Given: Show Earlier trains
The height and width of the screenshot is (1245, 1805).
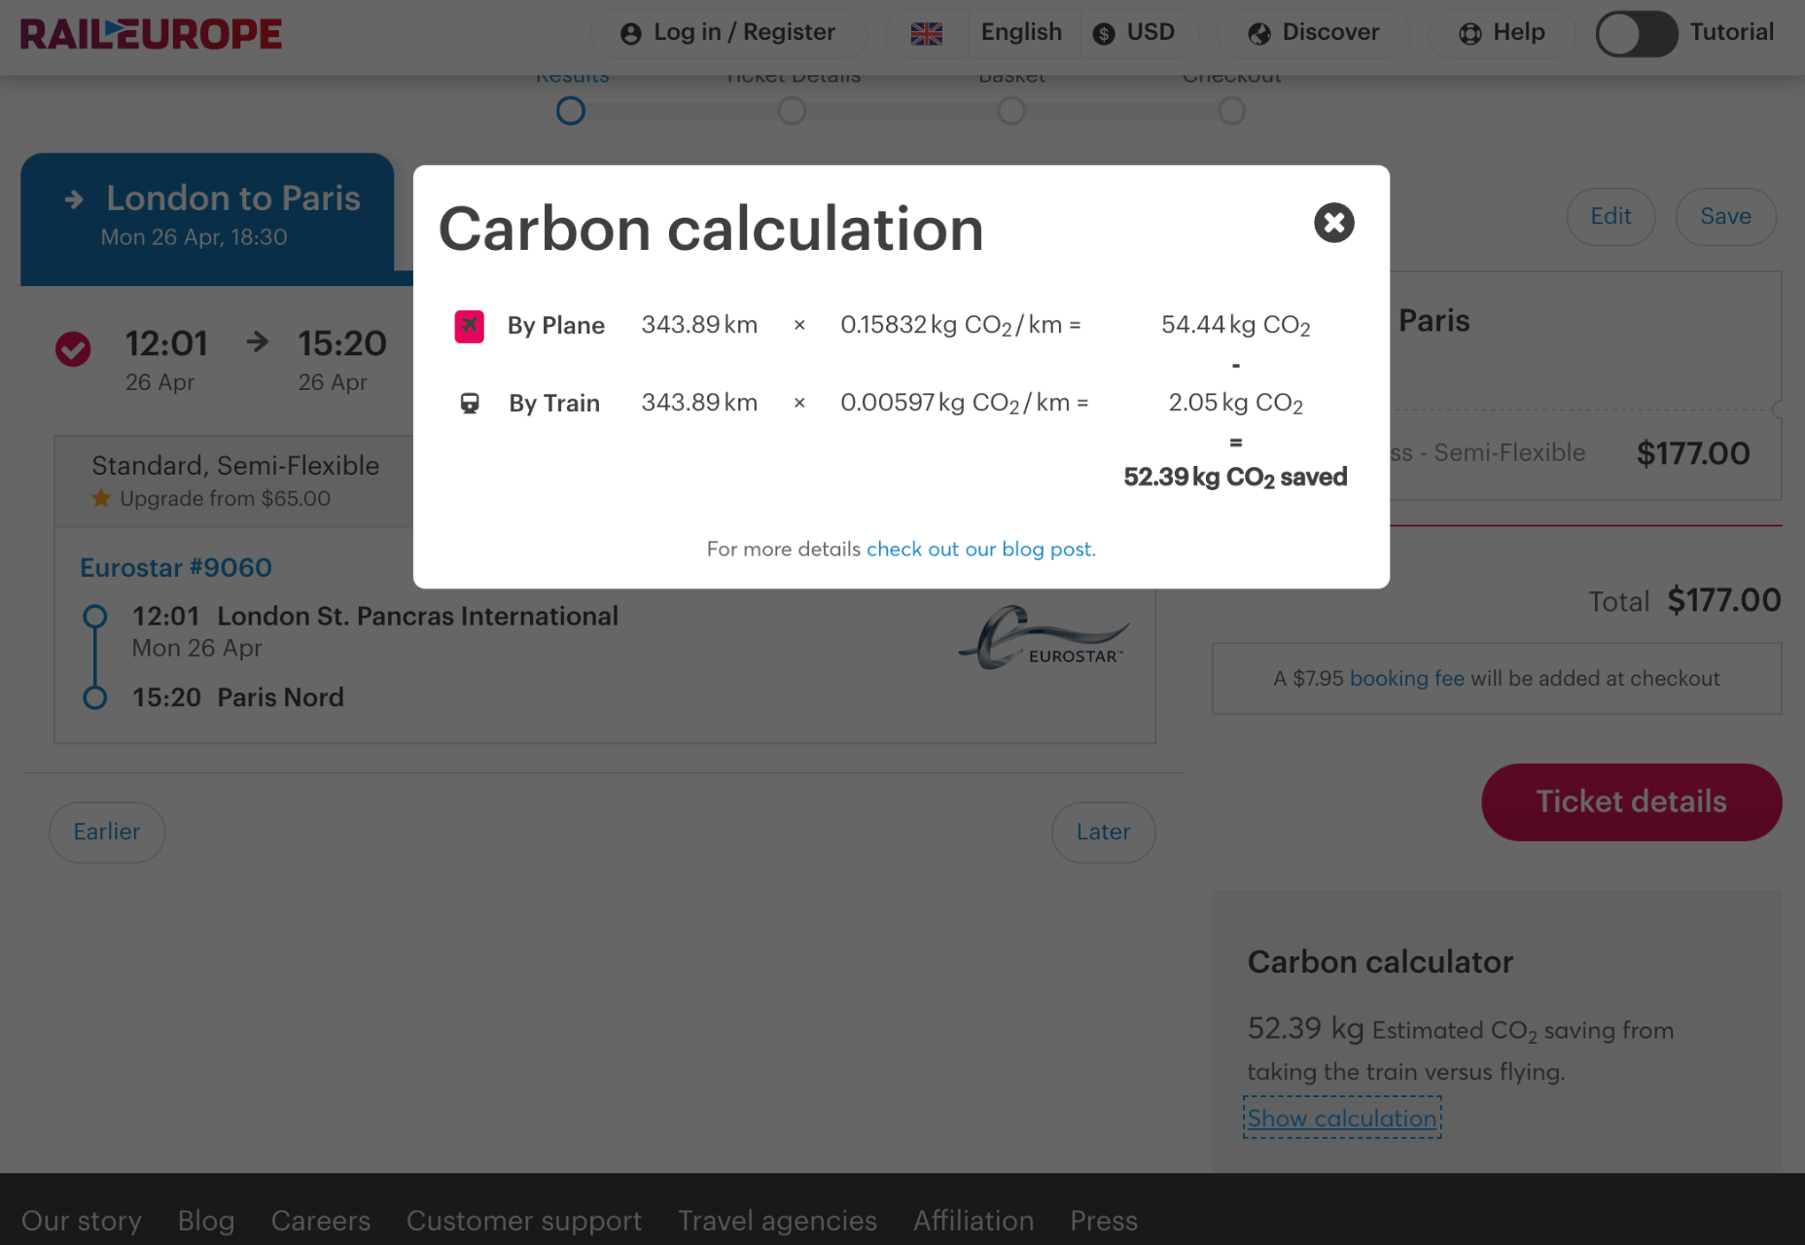Looking at the screenshot, I should click(x=107, y=832).
